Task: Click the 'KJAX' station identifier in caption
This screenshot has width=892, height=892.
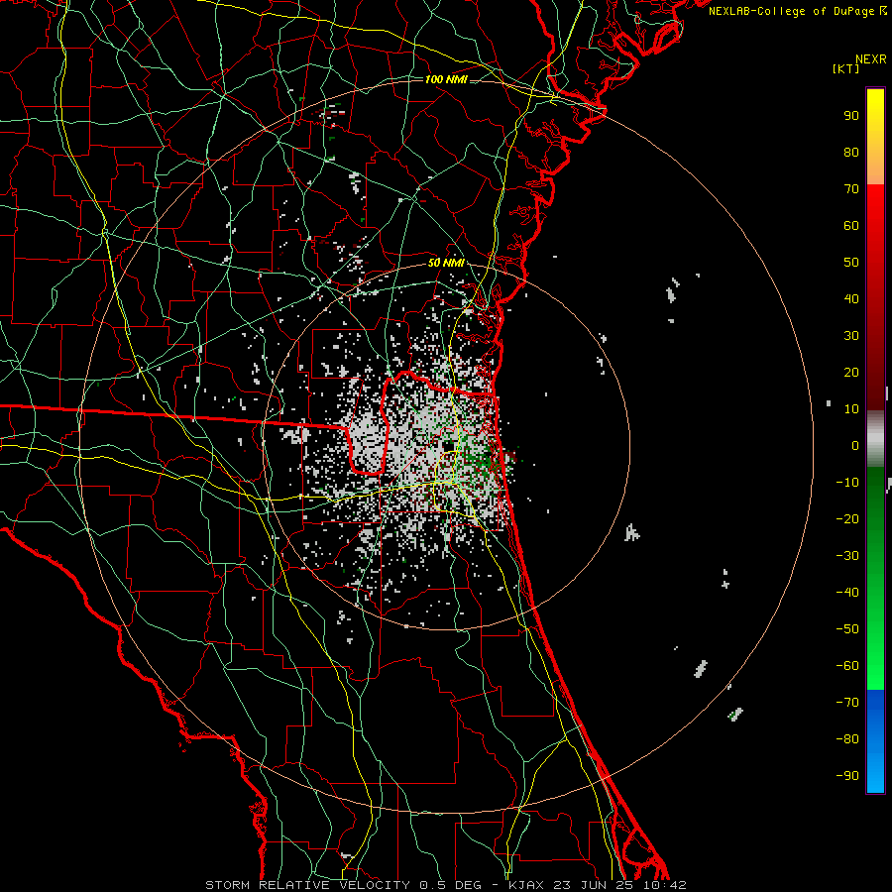Action: coord(525,885)
